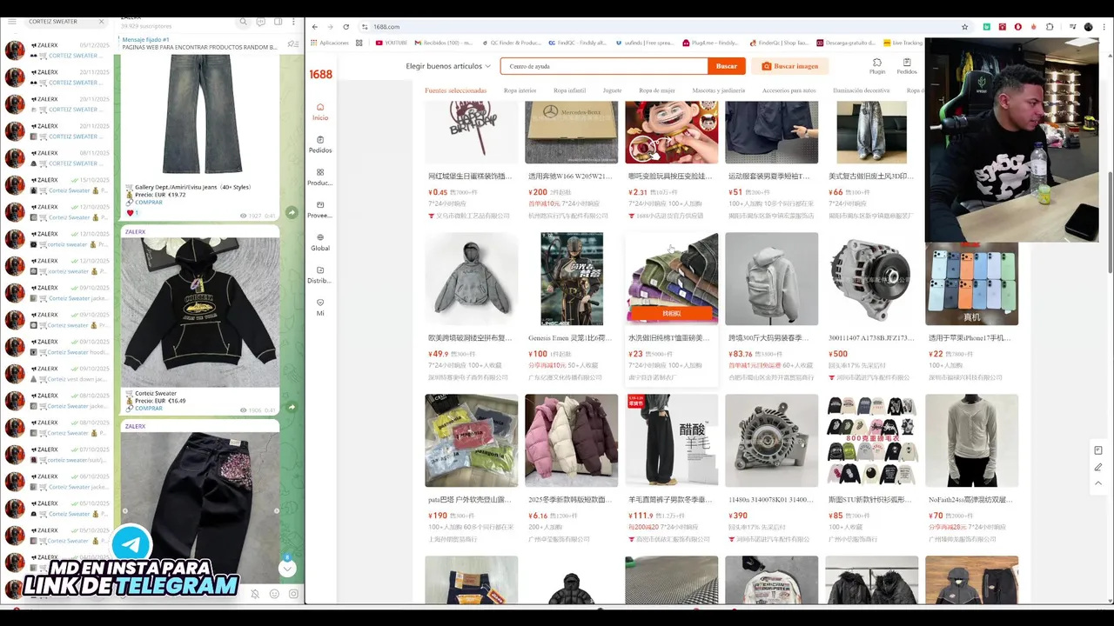Open Recibidos Gmail bookmark
Image resolution: width=1114 pixels, height=626 pixels.
[x=444, y=43]
